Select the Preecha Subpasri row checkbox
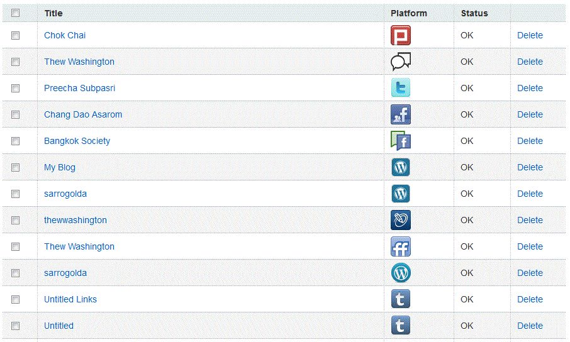This screenshot has height=342, width=570. pyautogui.click(x=16, y=89)
